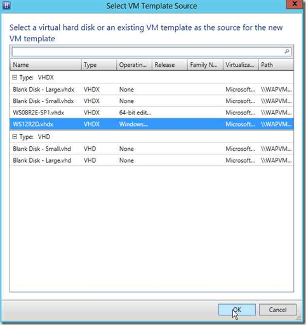Sort by the Name column header
Image resolution: width=306 pixels, height=325 pixels.
46,65
